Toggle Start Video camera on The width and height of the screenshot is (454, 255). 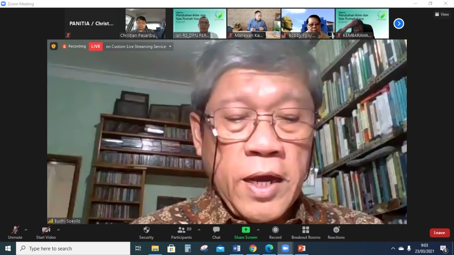coord(46,232)
